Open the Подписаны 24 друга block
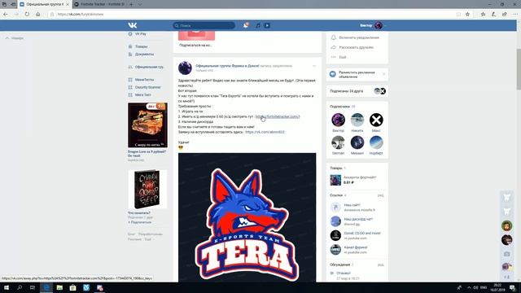521x293 pixels. tap(357, 91)
